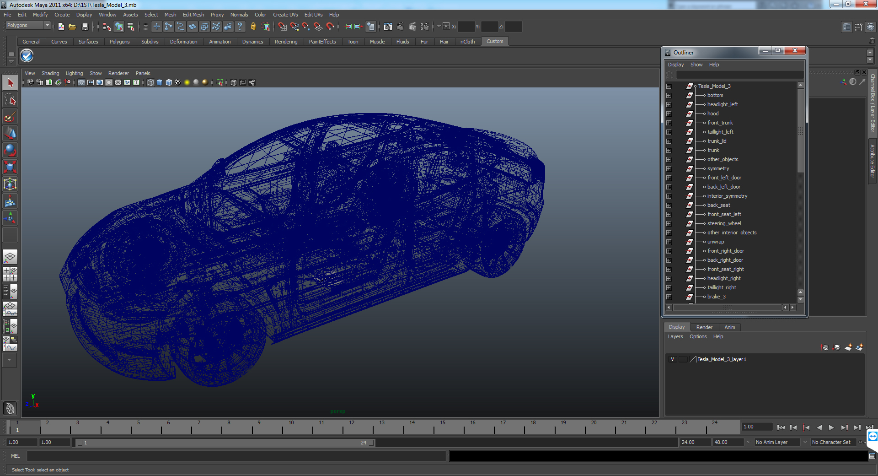The width and height of the screenshot is (878, 476).
Task: Click inside the MEL command line field
Action: [229, 456]
